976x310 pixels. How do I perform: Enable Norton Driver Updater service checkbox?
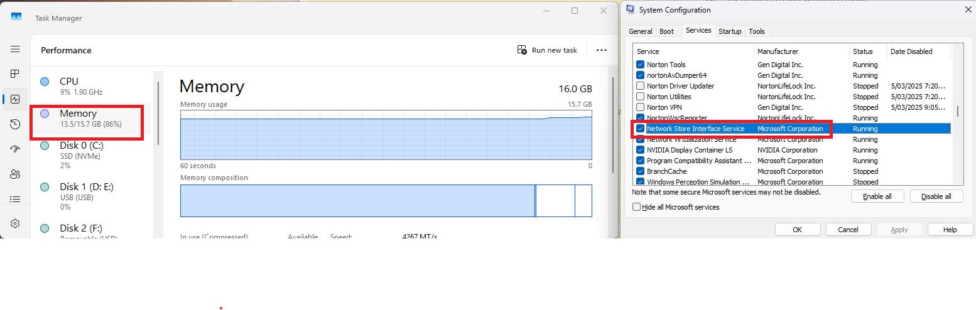[641, 86]
